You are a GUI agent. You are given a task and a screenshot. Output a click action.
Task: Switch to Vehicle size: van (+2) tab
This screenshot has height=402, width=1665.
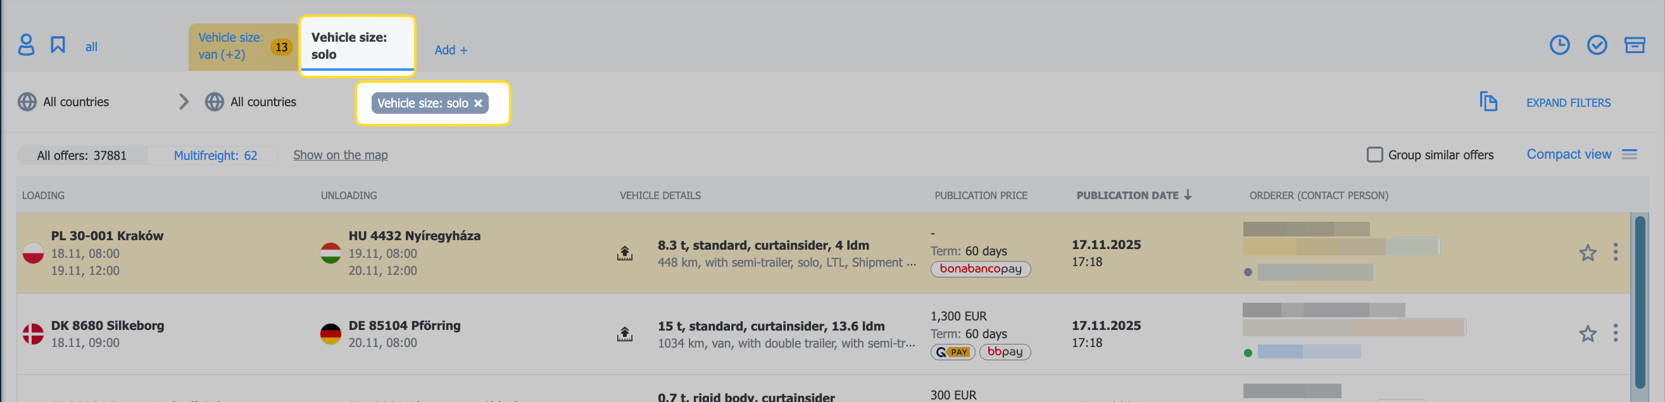(230, 47)
